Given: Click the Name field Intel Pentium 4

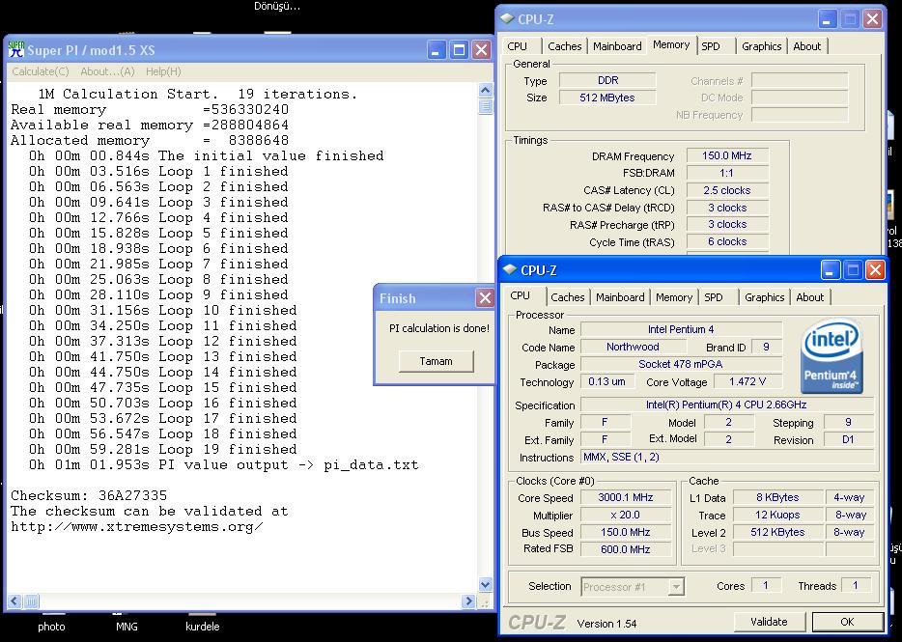Looking at the screenshot, I should [681, 329].
